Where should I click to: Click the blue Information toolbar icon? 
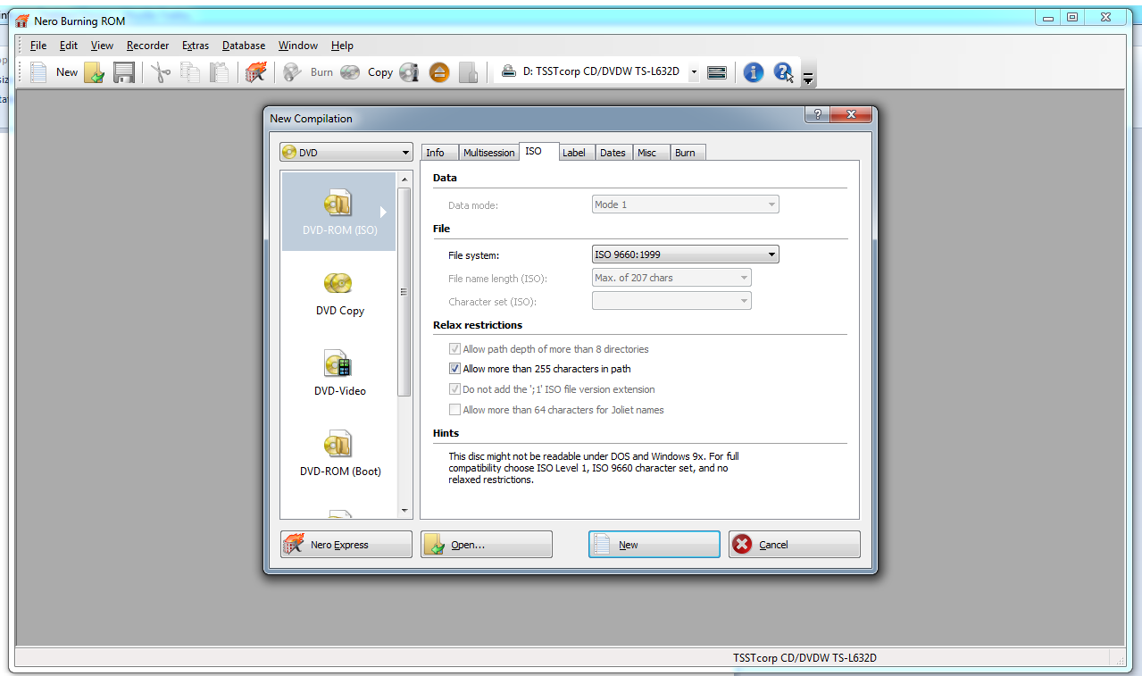pos(753,72)
